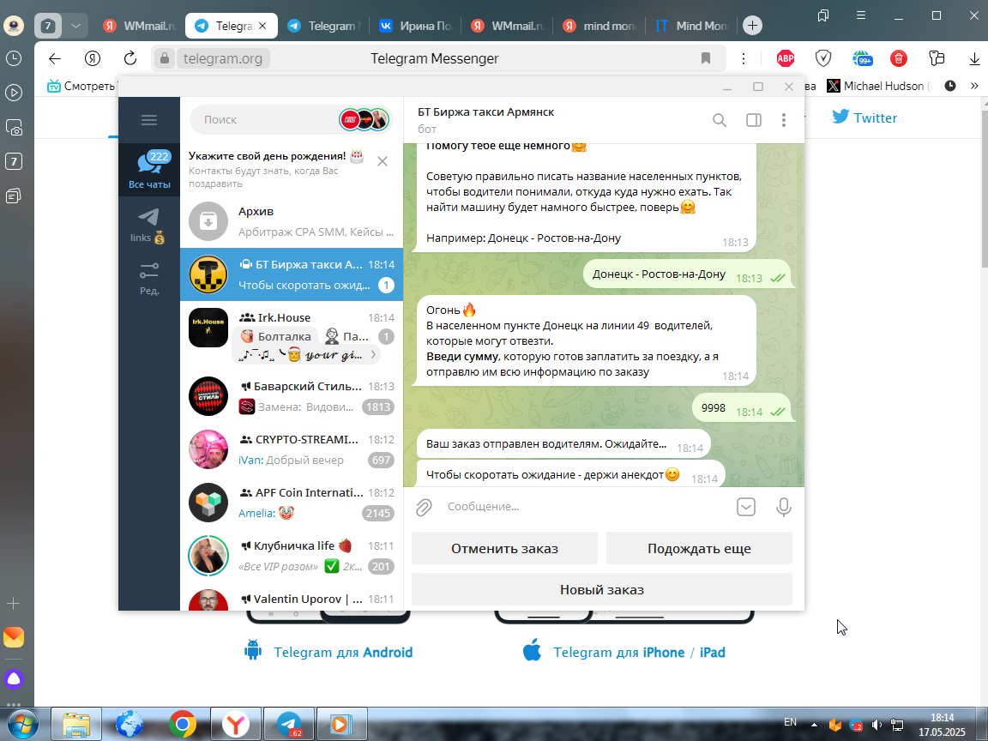This screenshot has height=741, width=988.
Task: Open chat three-dot options menu
Action: tap(784, 120)
